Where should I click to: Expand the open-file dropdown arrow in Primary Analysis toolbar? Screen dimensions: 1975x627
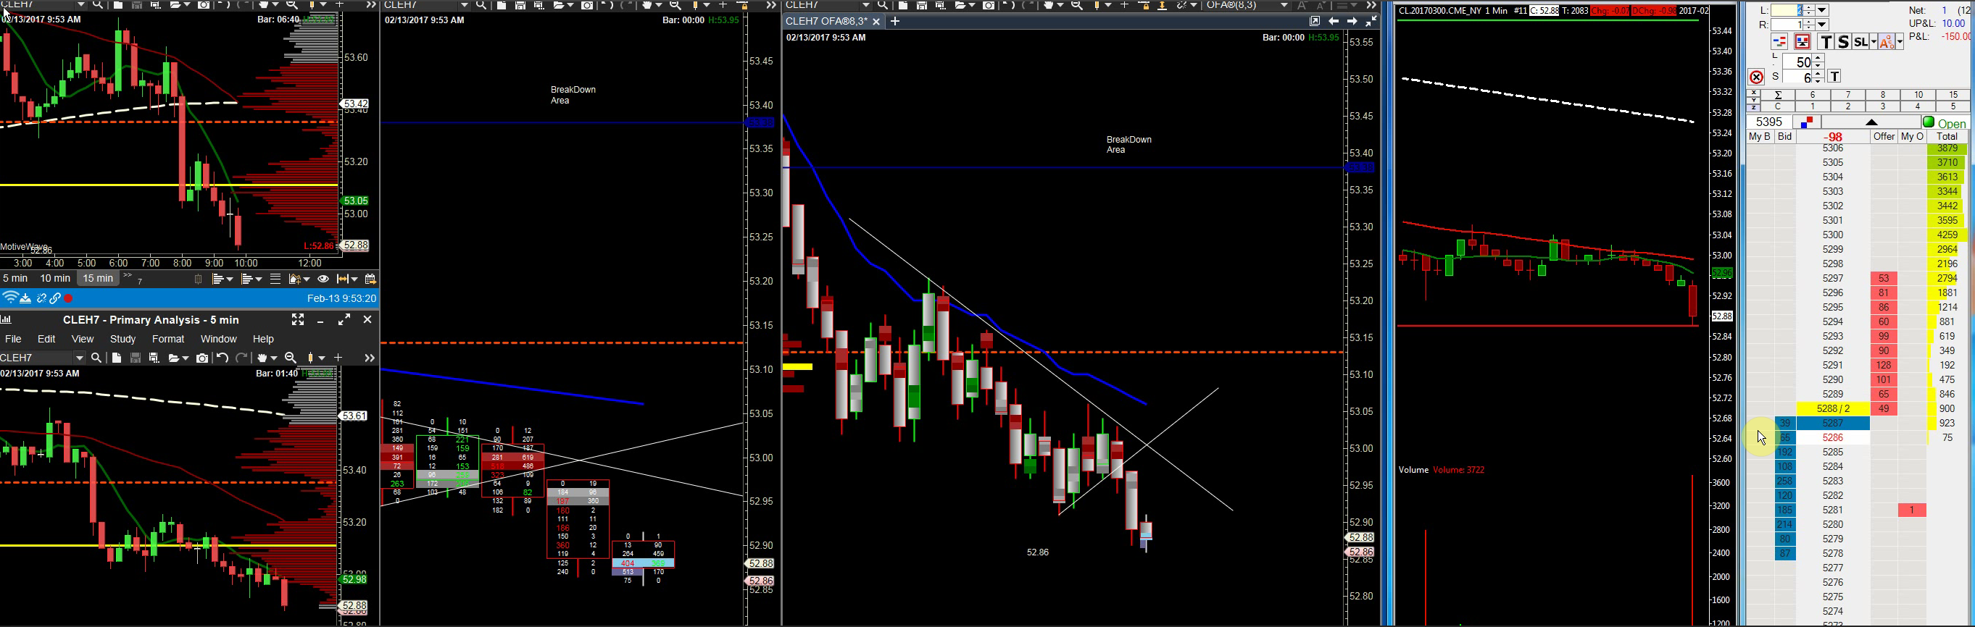[x=185, y=358]
